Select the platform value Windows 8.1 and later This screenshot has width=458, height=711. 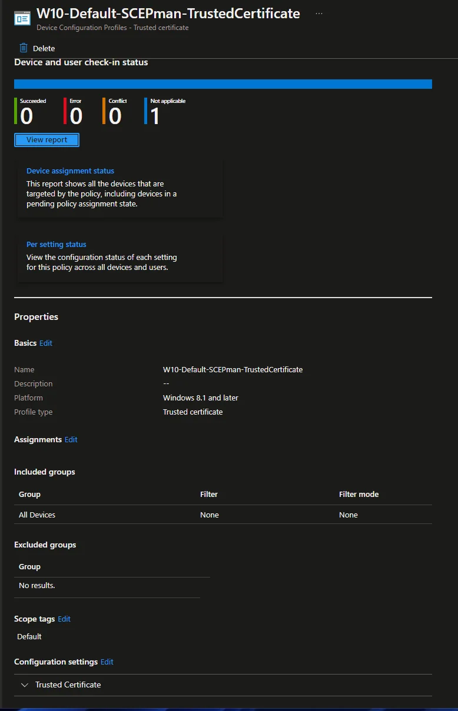(201, 398)
